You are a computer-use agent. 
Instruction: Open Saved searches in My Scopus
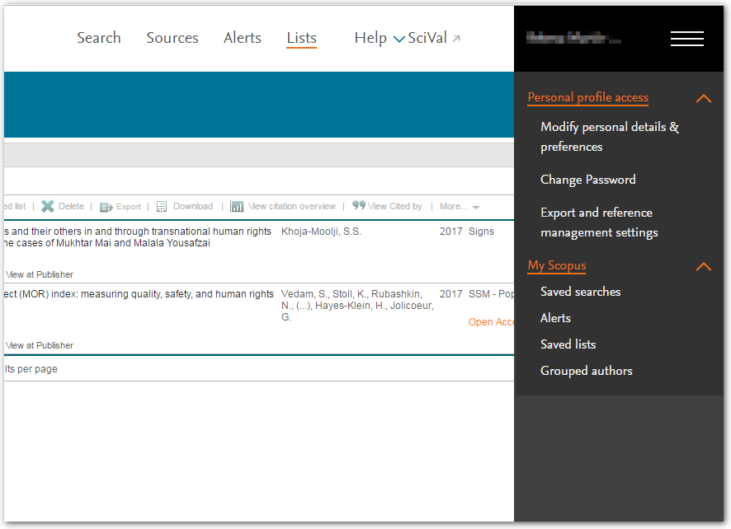[580, 292]
